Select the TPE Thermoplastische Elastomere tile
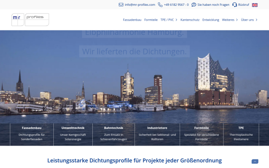The image size is (269, 168). coord(241,134)
